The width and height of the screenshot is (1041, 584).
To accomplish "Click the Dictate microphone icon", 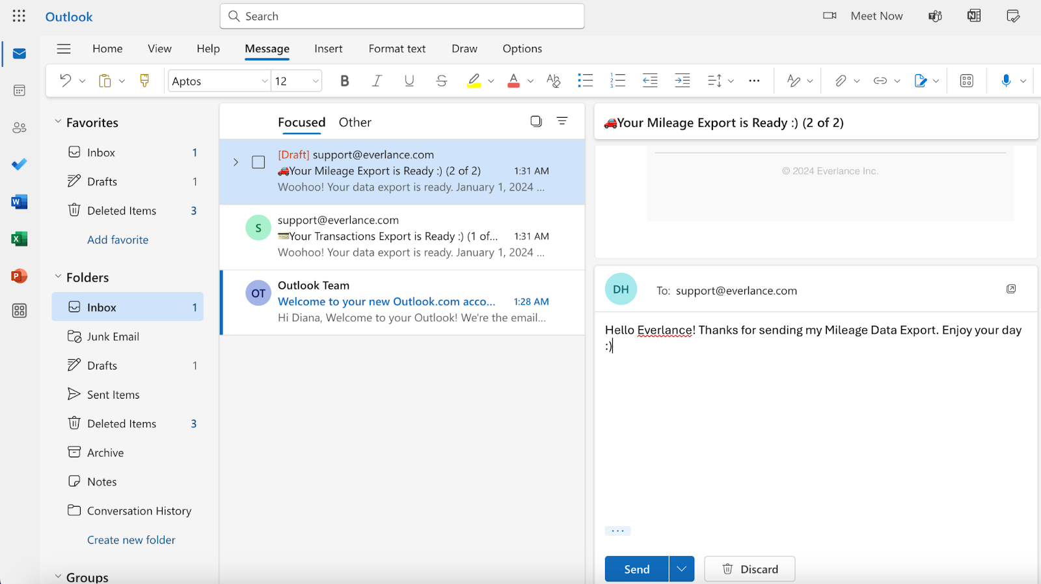I will tap(1006, 81).
